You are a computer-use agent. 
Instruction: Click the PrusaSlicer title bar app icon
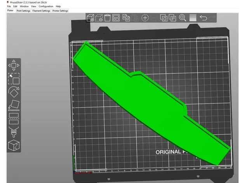[8, 2]
